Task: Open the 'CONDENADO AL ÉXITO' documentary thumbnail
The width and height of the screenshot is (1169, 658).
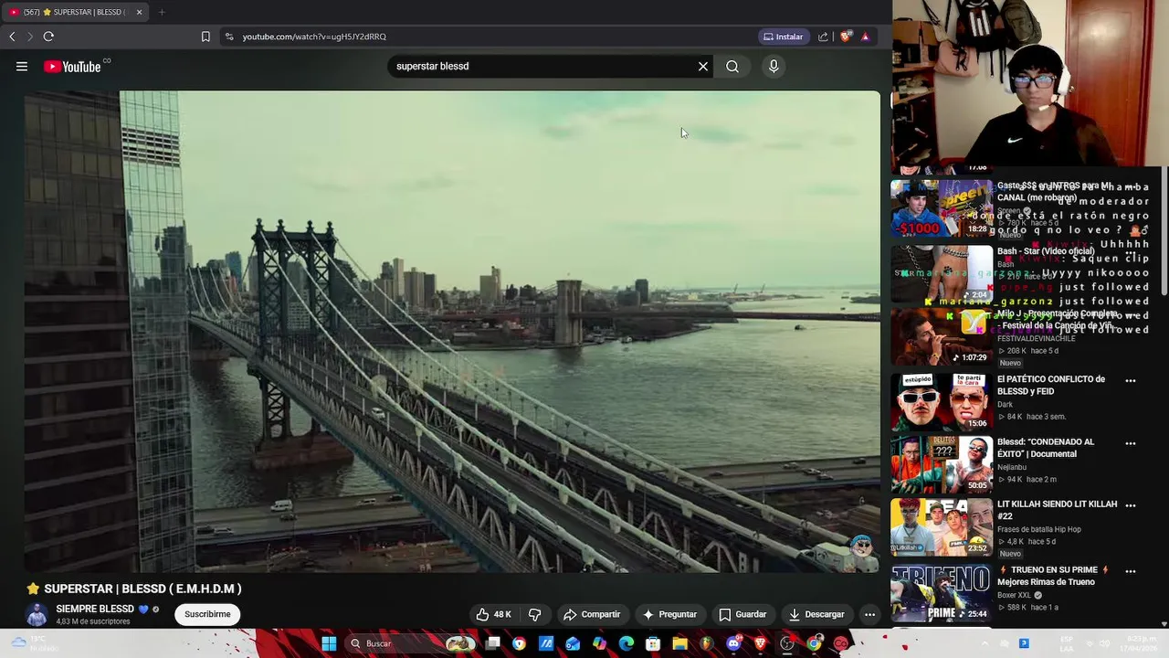Action: tap(941, 464)
